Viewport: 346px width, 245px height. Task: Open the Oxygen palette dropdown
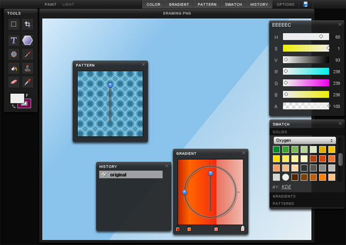(305, 140)
